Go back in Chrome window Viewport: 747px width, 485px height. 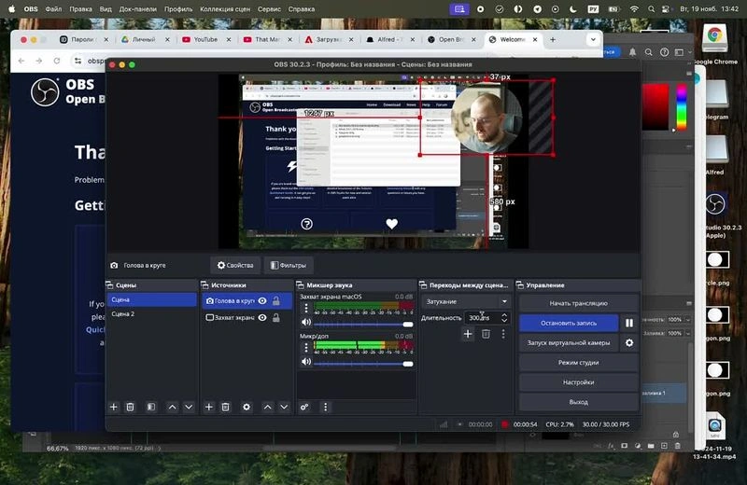coord(21,61)
